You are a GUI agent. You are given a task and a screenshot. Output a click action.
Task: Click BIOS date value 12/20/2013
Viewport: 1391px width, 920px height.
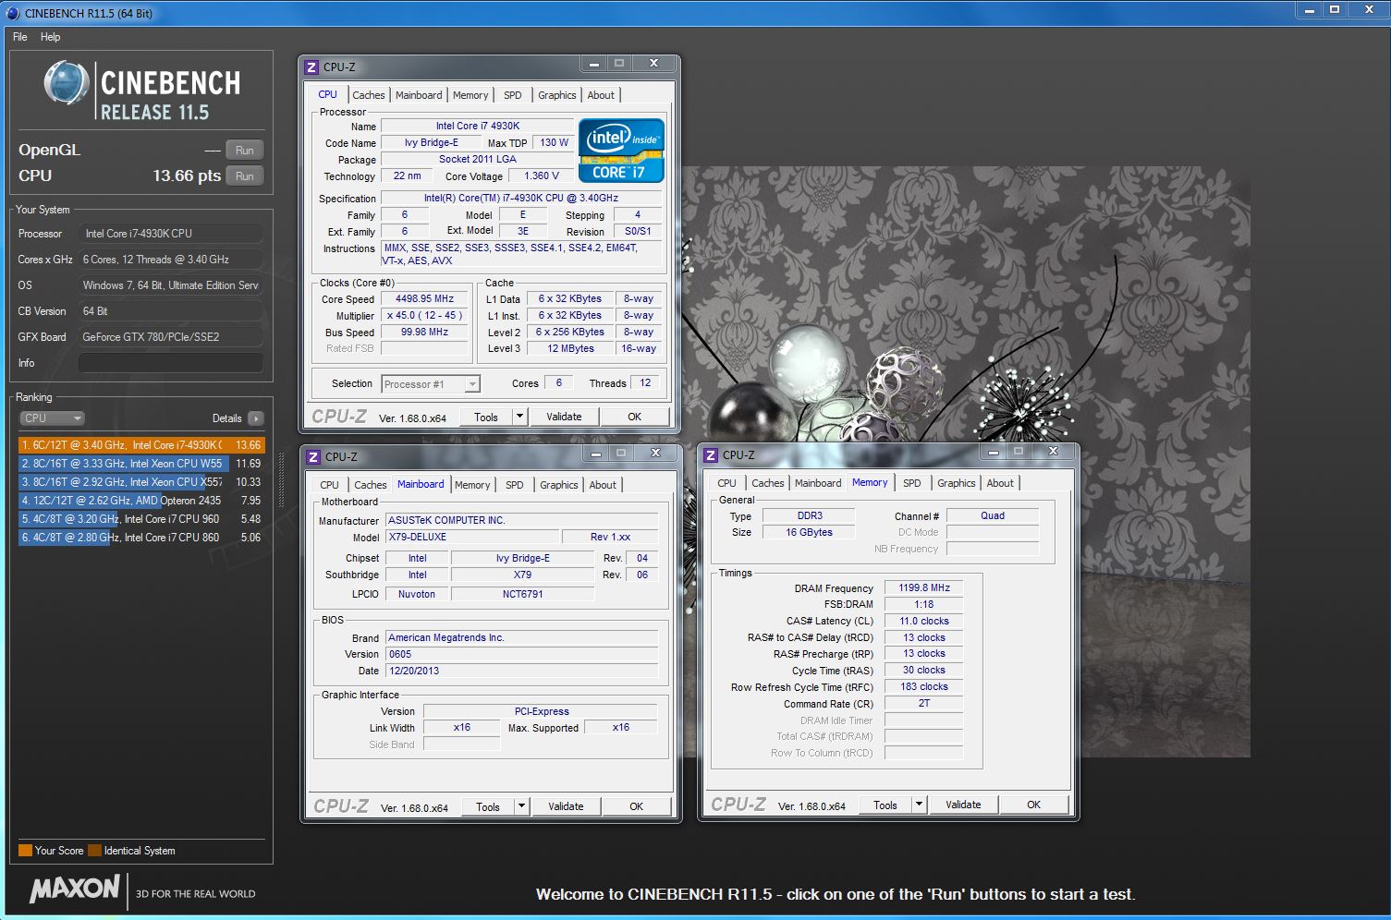[521, 671]
